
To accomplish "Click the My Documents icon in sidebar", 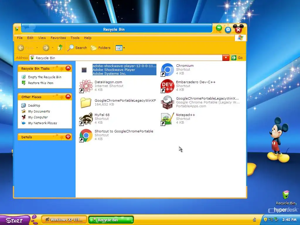I will (23, 111).
